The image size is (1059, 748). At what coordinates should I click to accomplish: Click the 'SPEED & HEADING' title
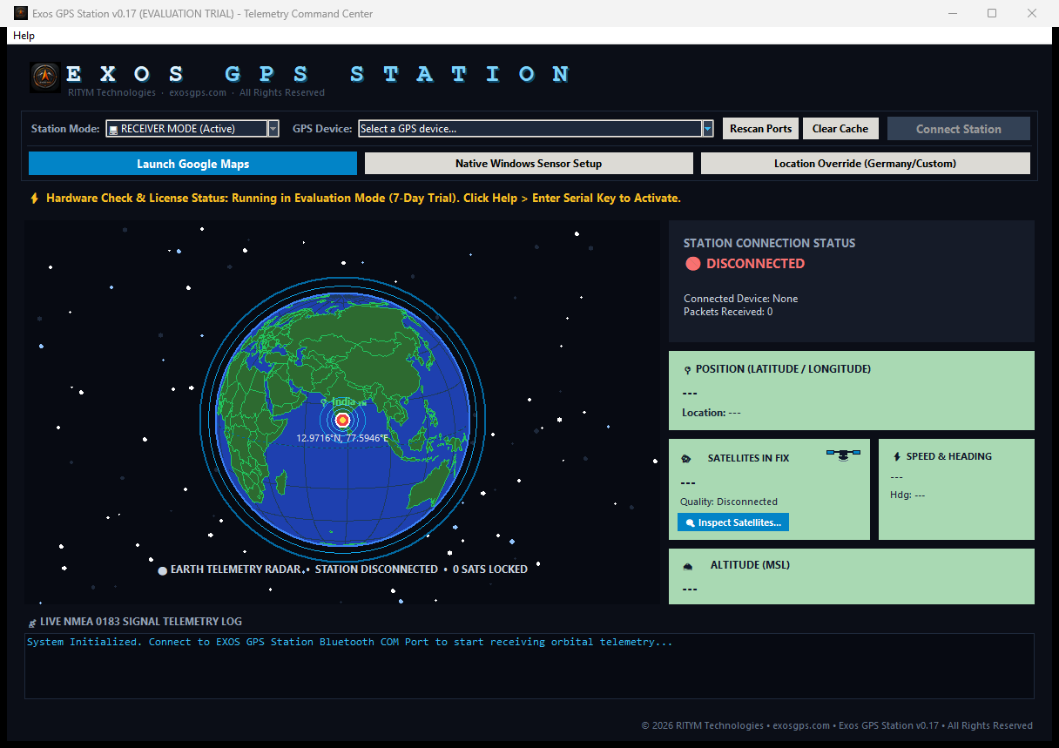(948, 456)
